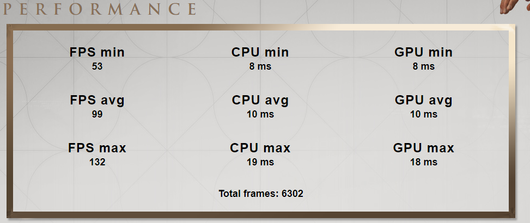Select the FPS avg value 99

97,114
